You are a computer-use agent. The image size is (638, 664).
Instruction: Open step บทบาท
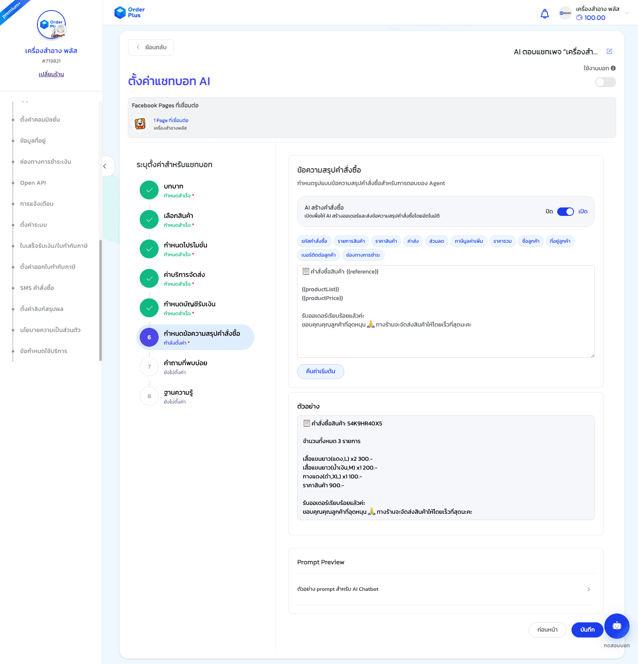point(195,190)
